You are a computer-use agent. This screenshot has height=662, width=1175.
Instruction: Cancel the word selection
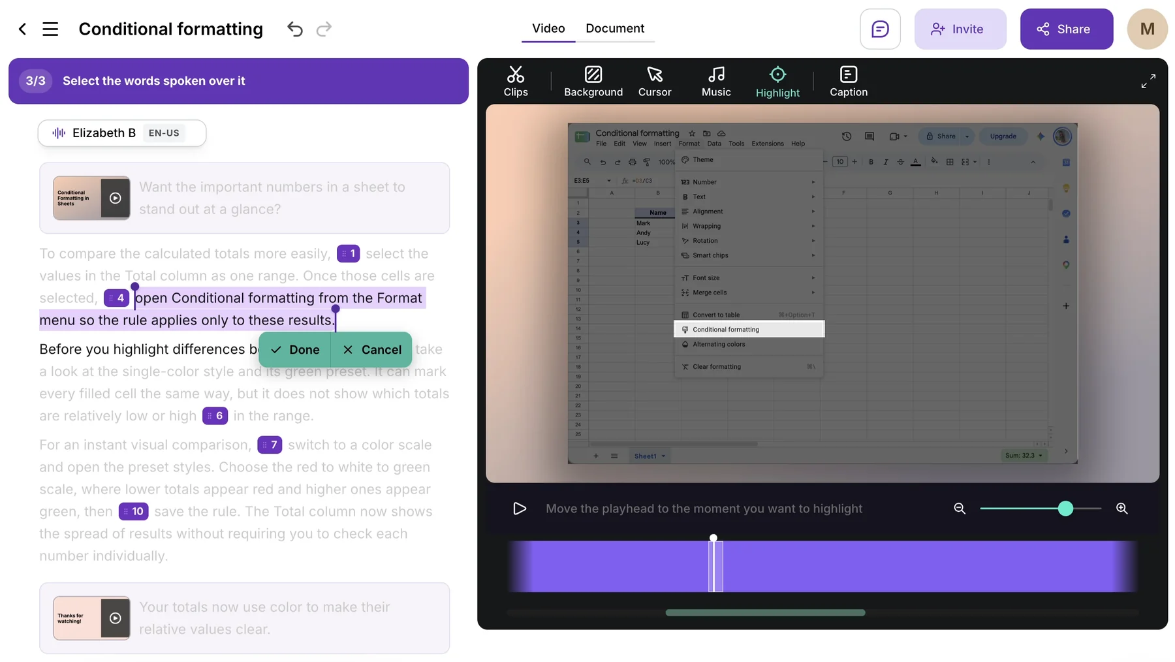click(x=371, y=349)
